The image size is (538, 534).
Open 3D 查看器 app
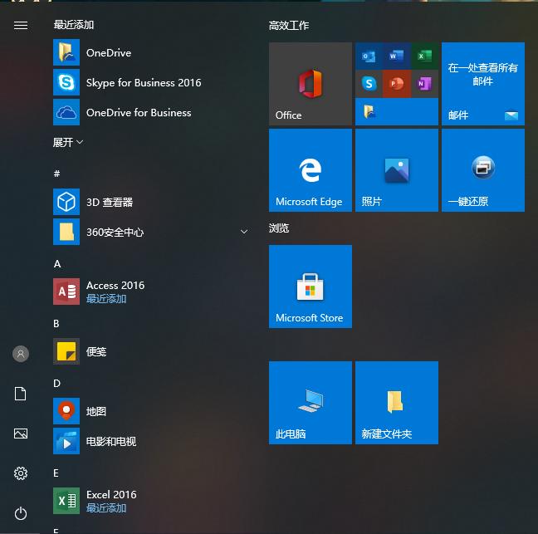tap(151, 202)
